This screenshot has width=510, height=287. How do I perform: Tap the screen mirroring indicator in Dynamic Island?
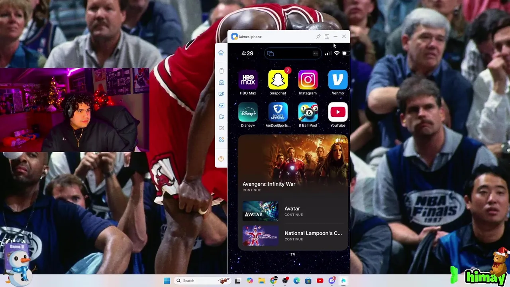click(x=271, y=54)
